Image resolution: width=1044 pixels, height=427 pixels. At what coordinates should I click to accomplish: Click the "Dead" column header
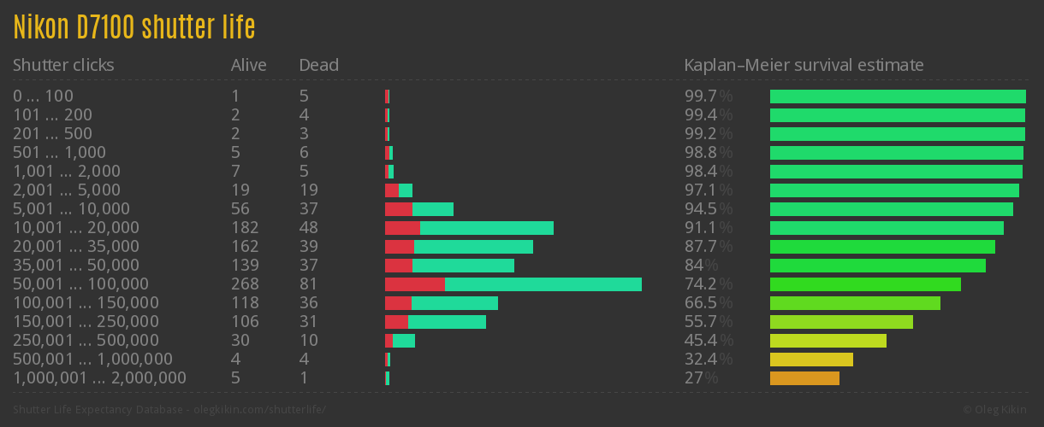coord(318,65)
